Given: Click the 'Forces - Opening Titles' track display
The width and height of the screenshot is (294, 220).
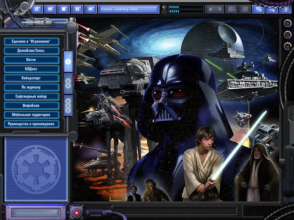Looking at the screenshot, I should click(129, 9).
